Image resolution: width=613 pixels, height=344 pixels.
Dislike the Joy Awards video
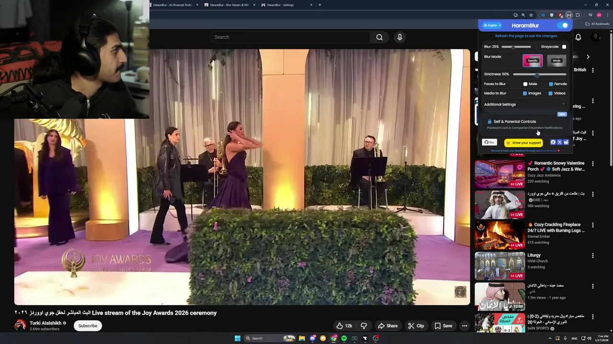(364, 326)
